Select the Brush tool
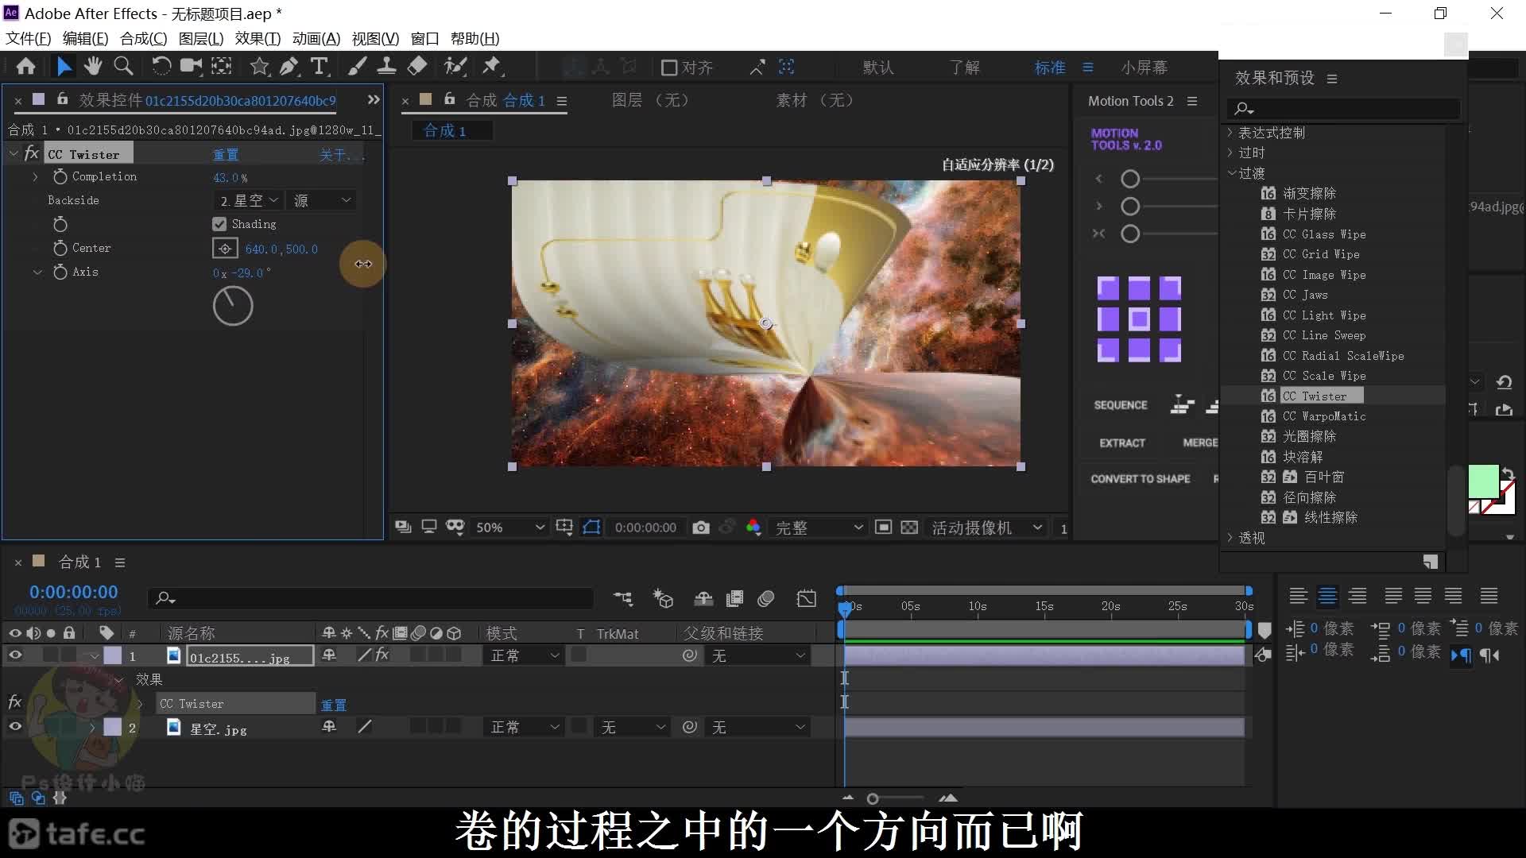 [x=357, y=67]
